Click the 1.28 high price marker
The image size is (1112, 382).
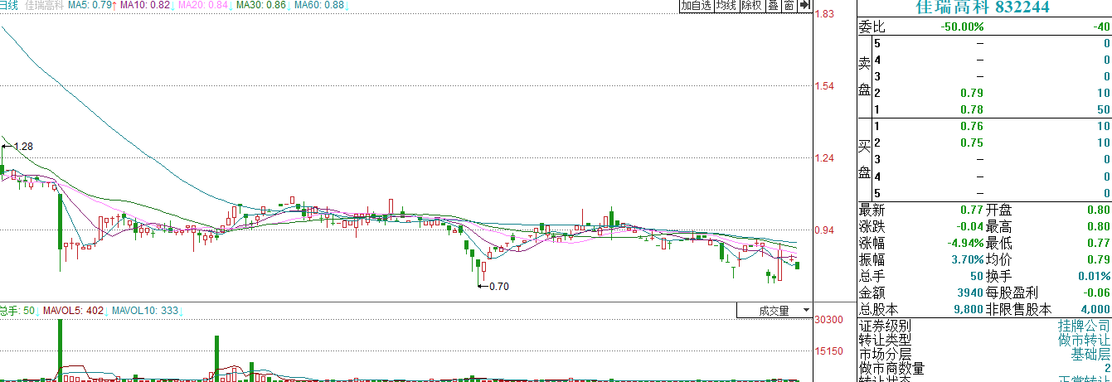(x=23, y=147)
